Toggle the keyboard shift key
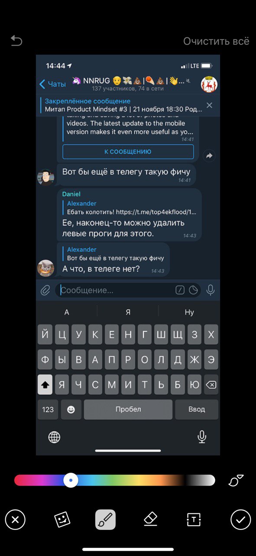The image size is (256, 556). 45,384
